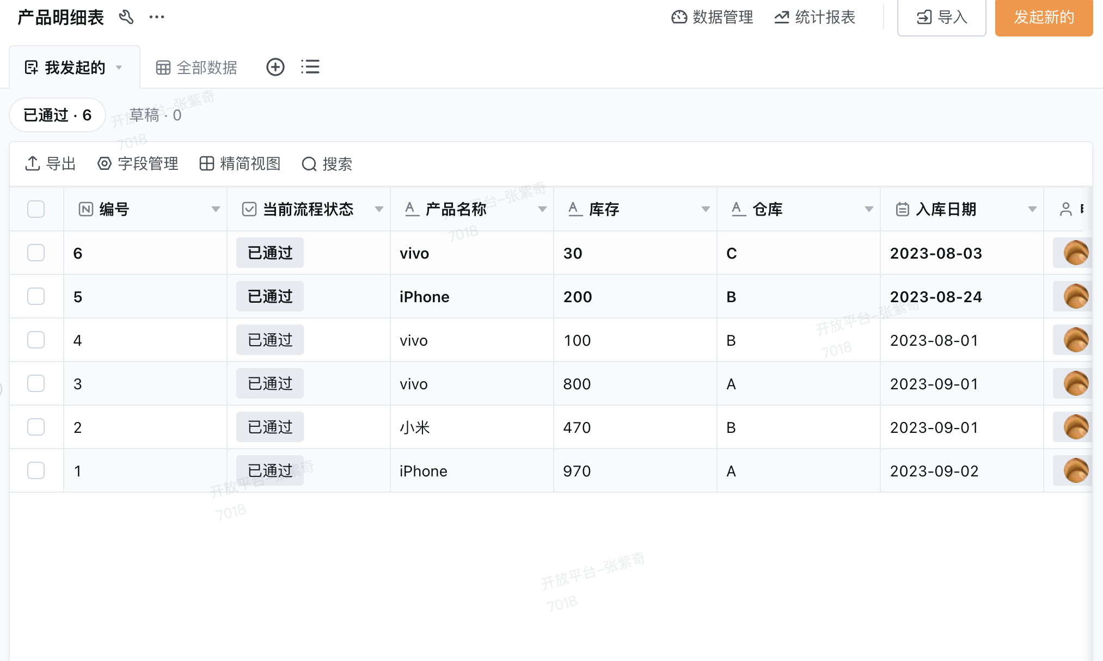This screenshot has height=661, width=1103.
Task: Open the 我发起的 tab dropdown arrow
Action: click(x=119, y=68)
